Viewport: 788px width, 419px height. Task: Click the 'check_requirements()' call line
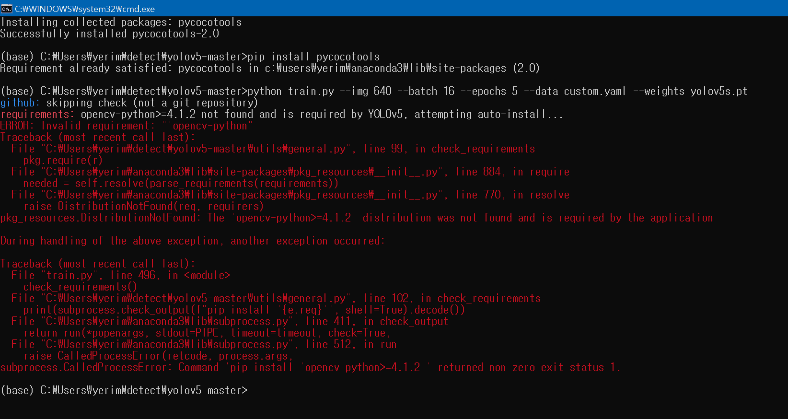pyautogui.click(x=80, y=287)
